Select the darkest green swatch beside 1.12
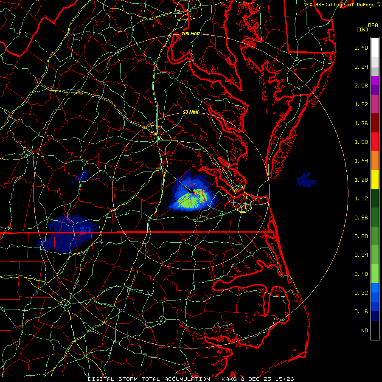This screenshot has width=382, height=382. [375, 198]
